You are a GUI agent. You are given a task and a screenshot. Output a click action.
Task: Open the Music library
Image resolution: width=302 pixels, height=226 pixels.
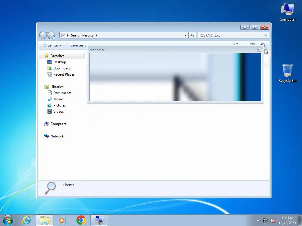point(58,99)
